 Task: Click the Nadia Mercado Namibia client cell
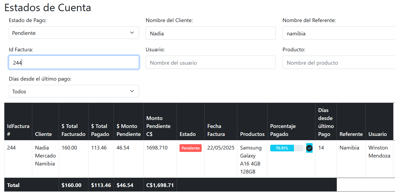point(45,156)
